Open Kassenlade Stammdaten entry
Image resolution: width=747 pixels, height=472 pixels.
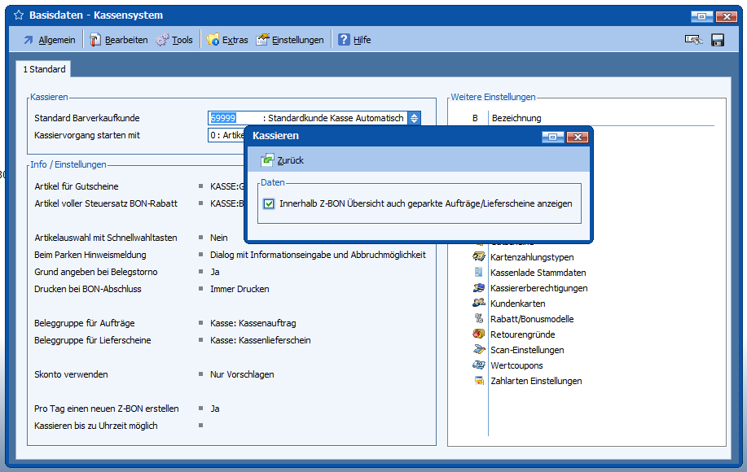[538, 273]
